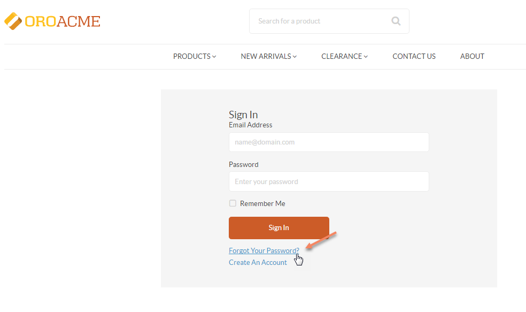
Task: Open the Forgot Your Password link
Action: pos(264,250)
